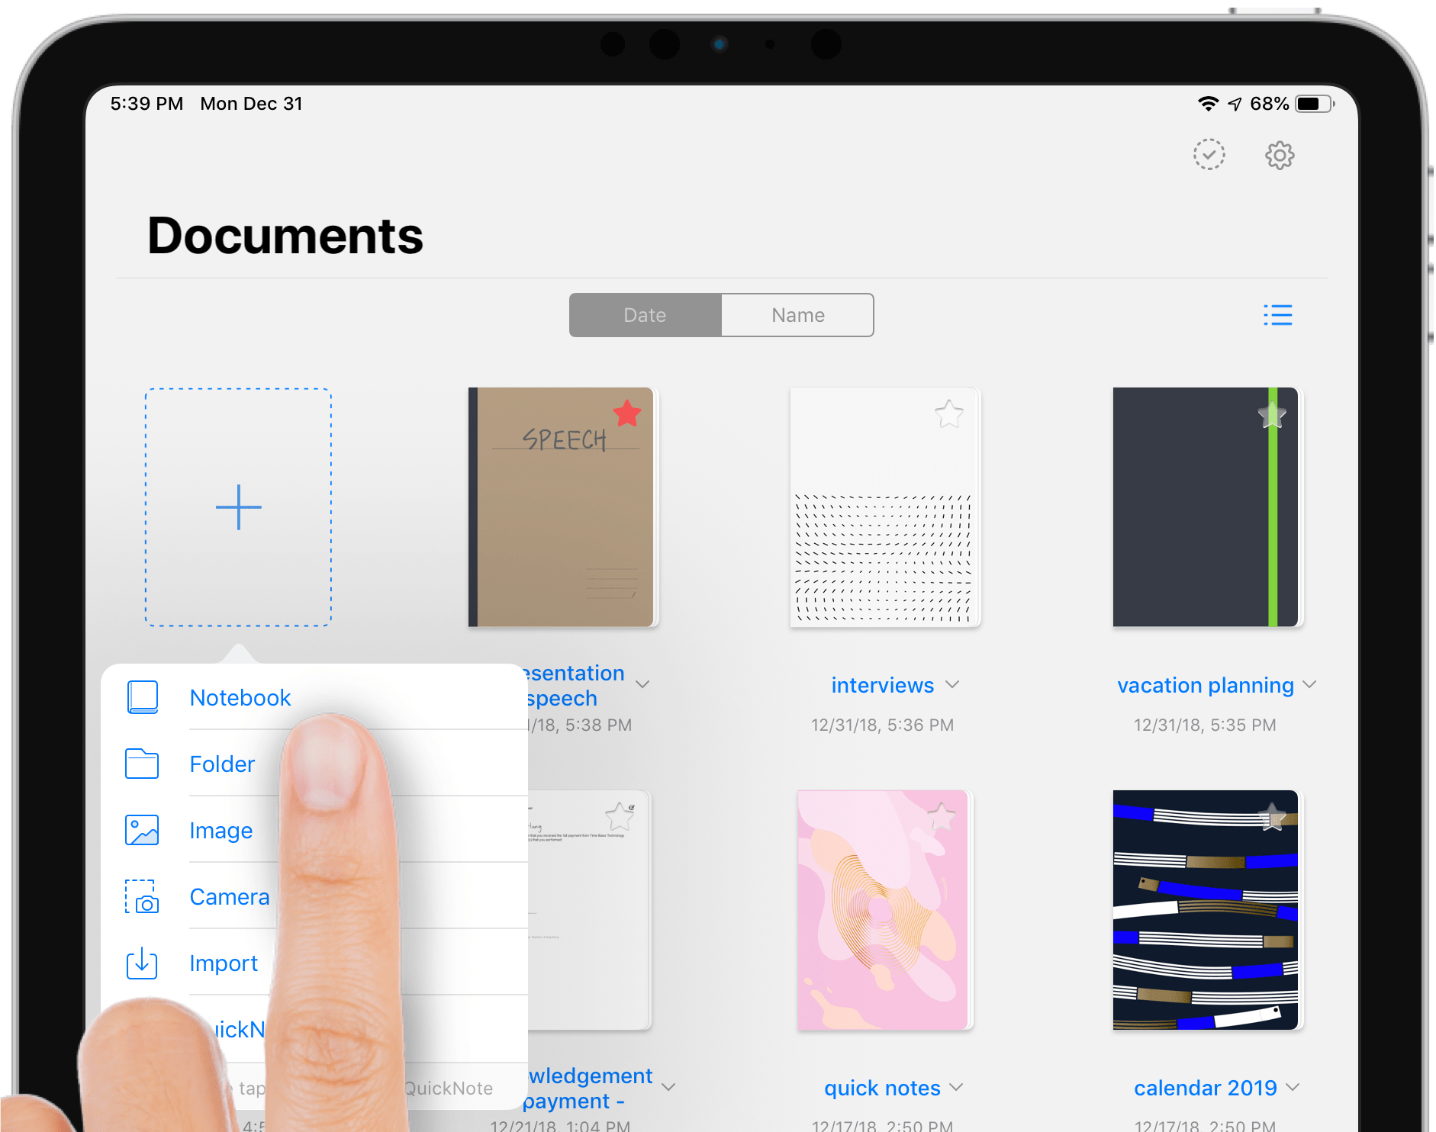Tap the Import download icon
1436x1132 pixels.
(141, 963)
